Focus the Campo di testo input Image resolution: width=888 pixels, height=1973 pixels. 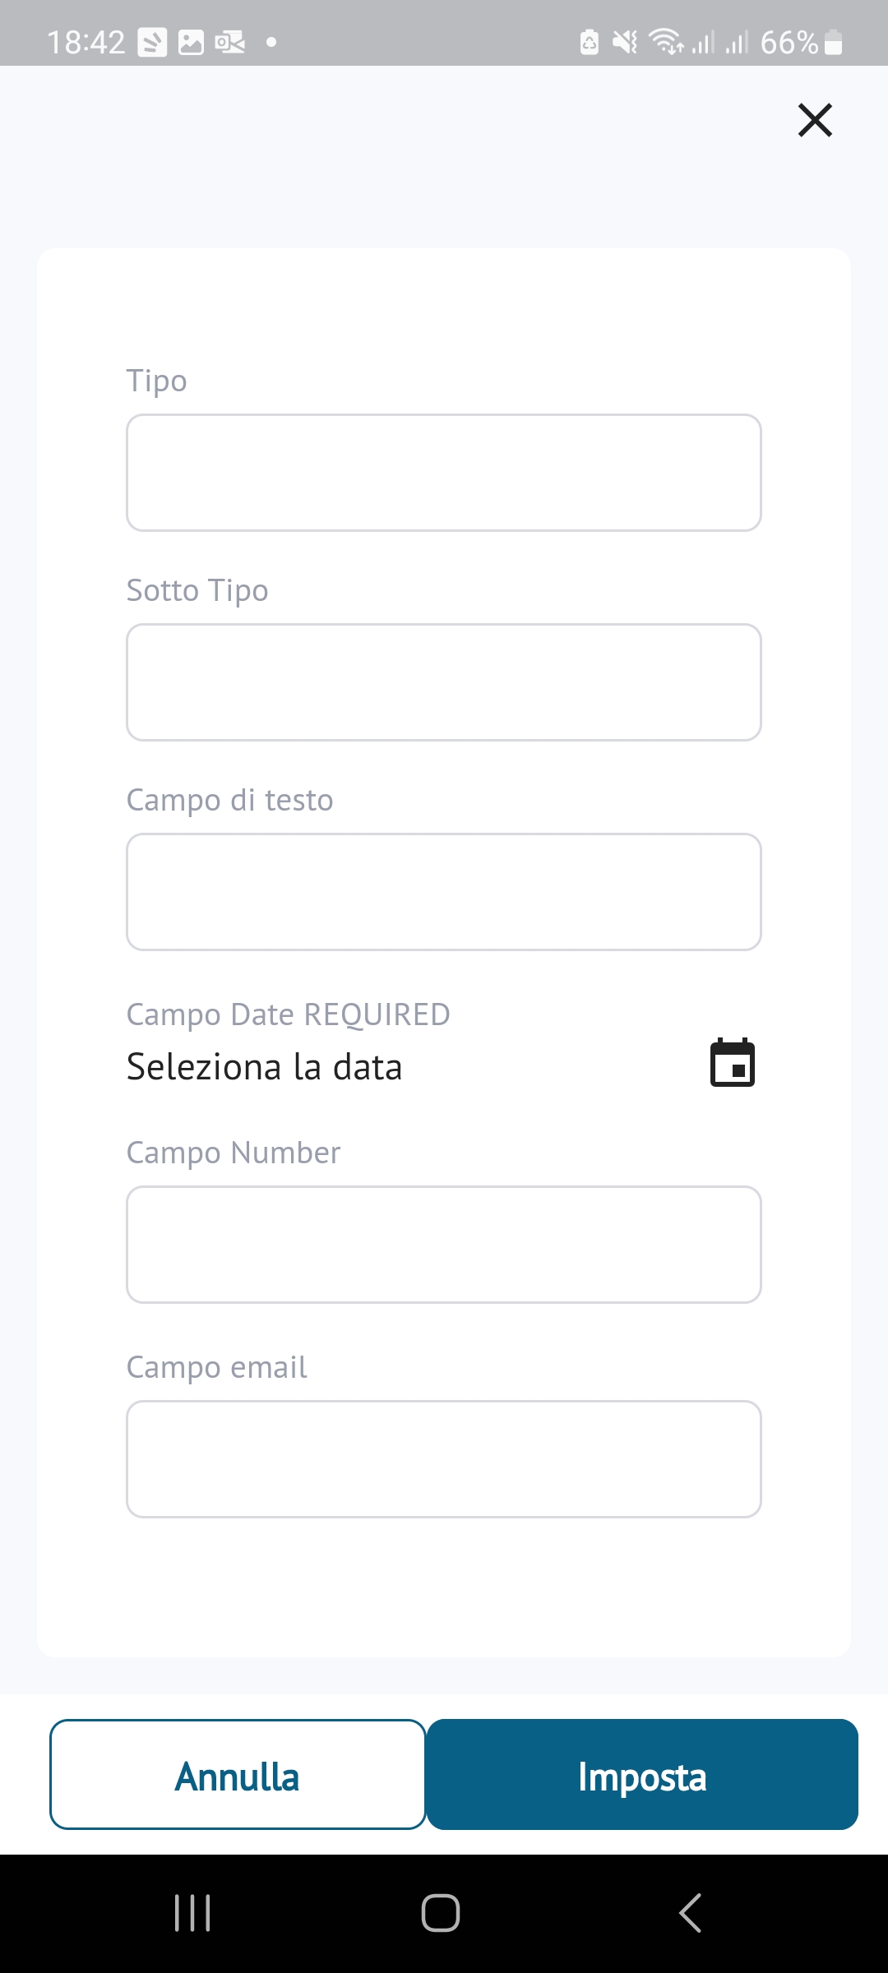pos(444,892)
